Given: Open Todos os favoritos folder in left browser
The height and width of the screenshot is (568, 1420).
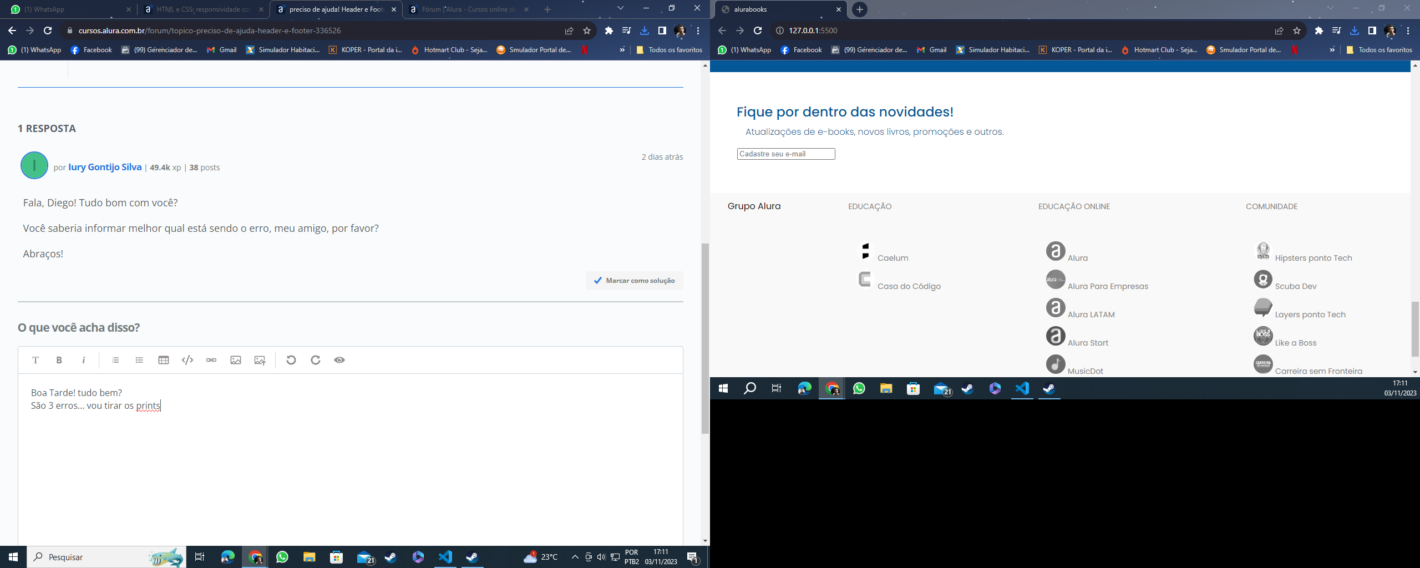Looking at the screenshot, I should pos(670,50).
